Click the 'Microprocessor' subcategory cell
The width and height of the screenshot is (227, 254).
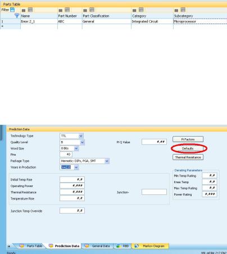tap(200, 21)
